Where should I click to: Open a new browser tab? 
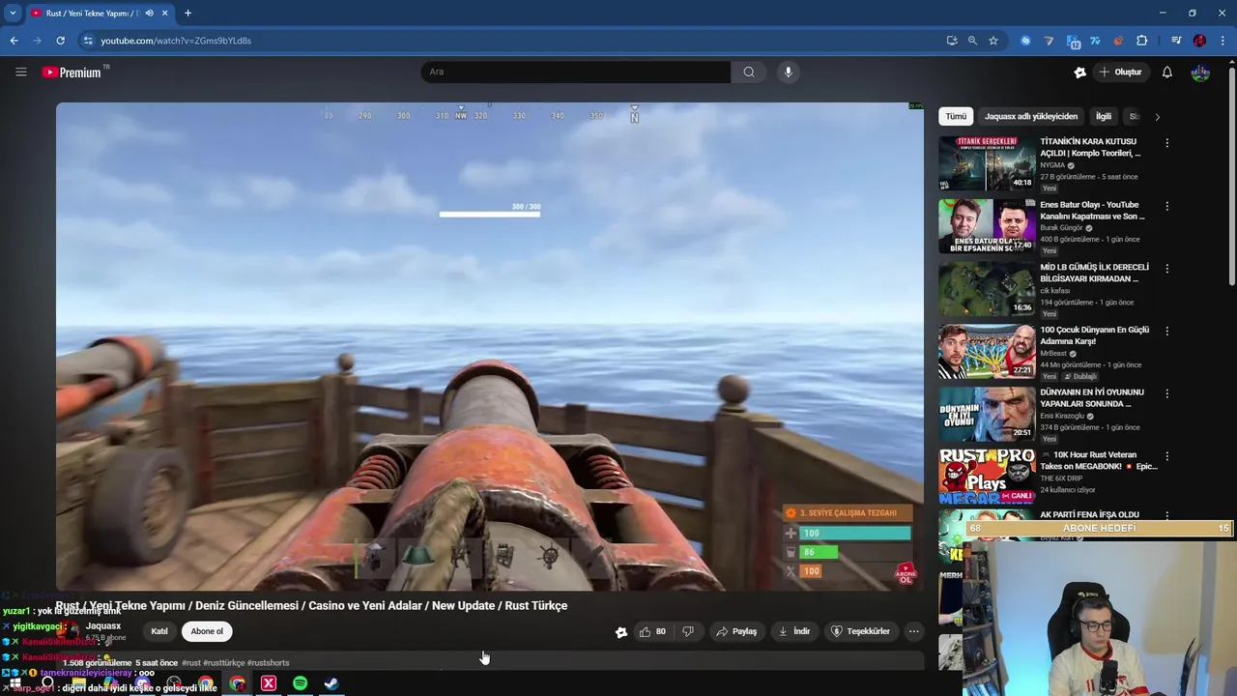point(187,13)
